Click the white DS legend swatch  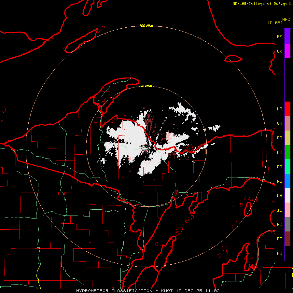pyautogui.click(x=287, y=195)
